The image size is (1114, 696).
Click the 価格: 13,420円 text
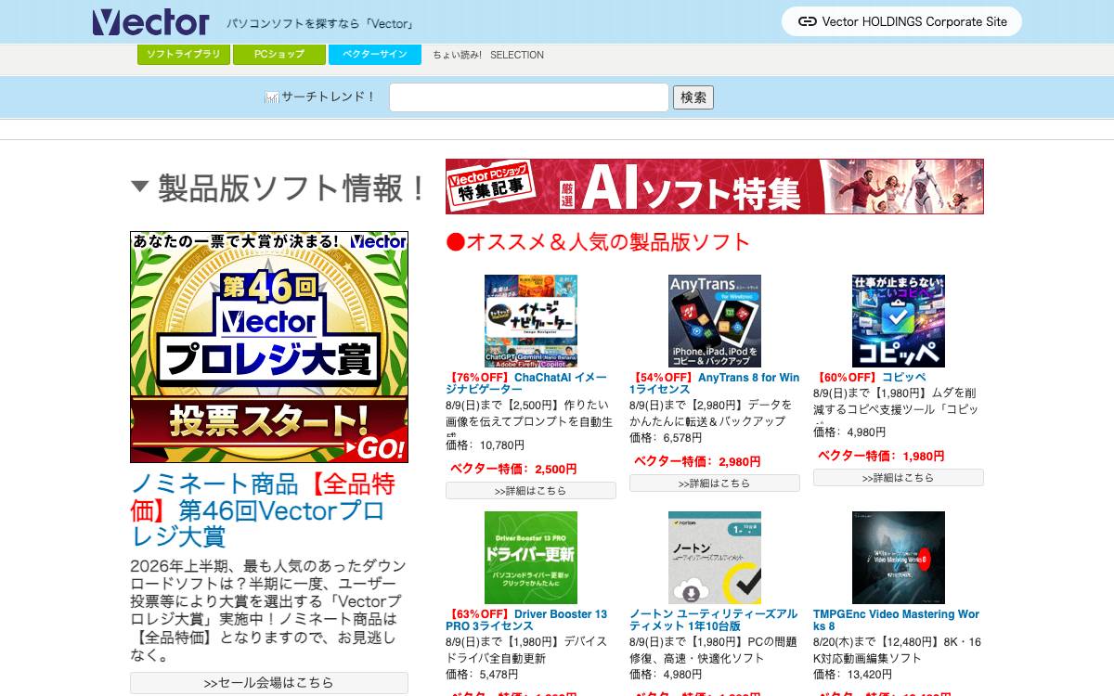(x=853, y=675)
